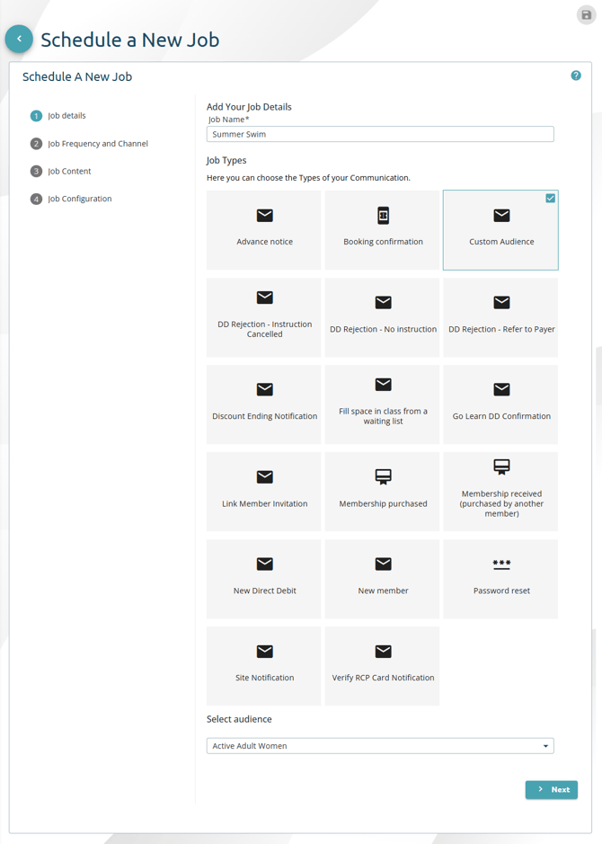Pick Membership received by another member icon

(501, 466)
